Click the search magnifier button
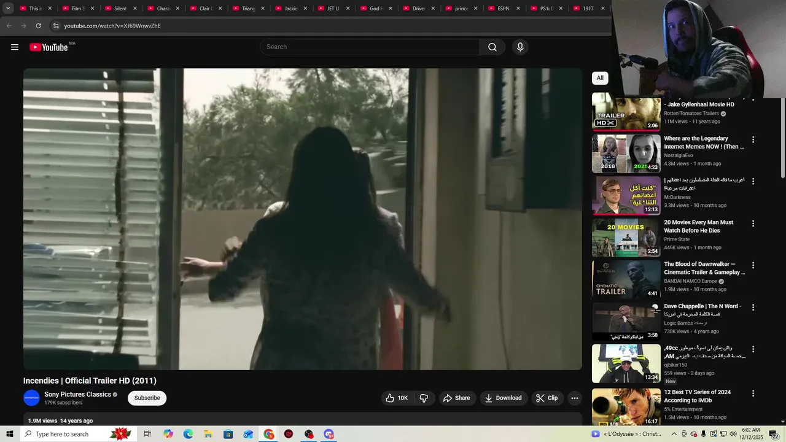The image size is (786, 442). pos(492,47)
